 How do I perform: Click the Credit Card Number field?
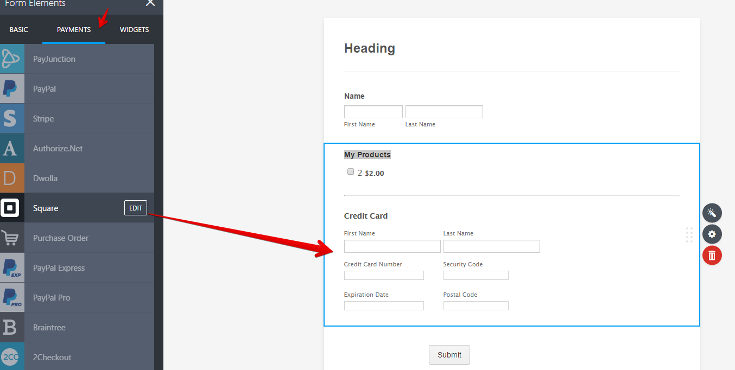point(384,276)
